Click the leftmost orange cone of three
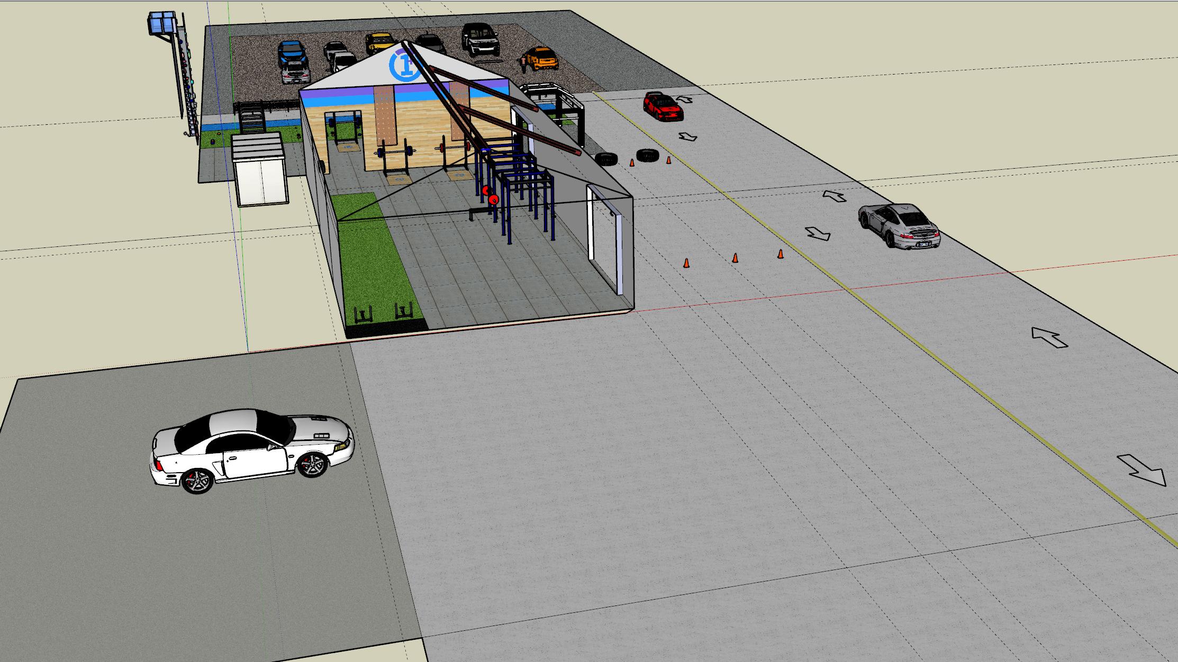1178x662 pixels. point(686,263)
